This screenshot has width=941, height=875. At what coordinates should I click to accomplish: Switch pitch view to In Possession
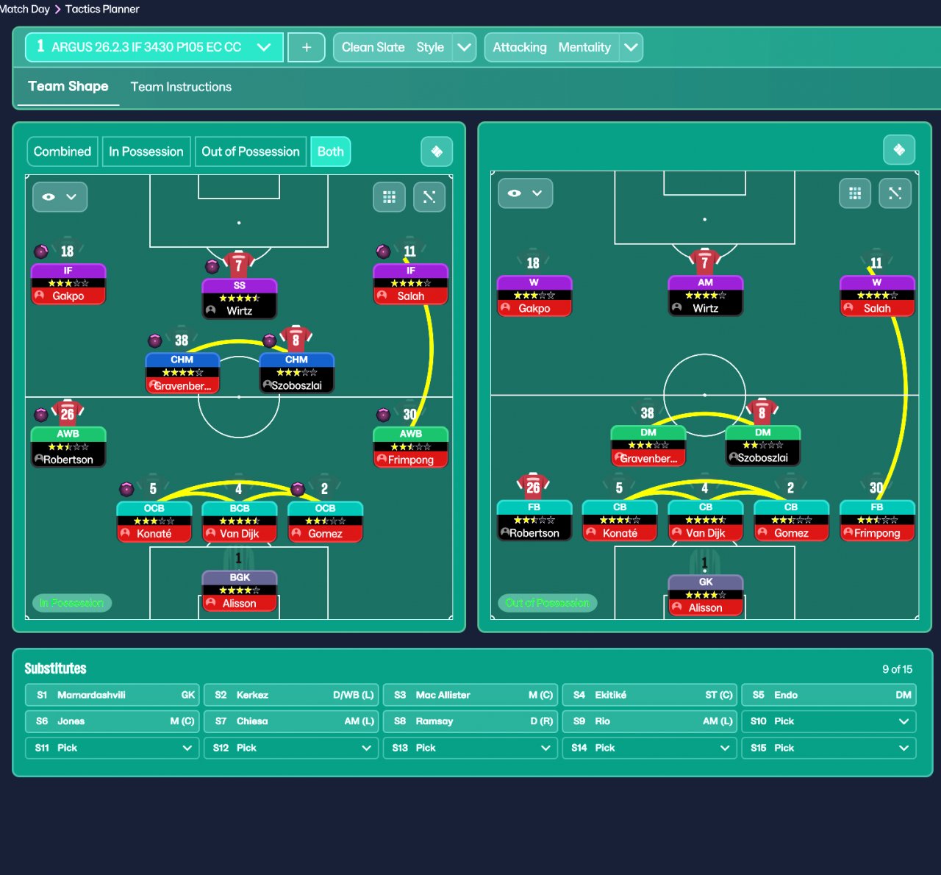tap(146, 151)
